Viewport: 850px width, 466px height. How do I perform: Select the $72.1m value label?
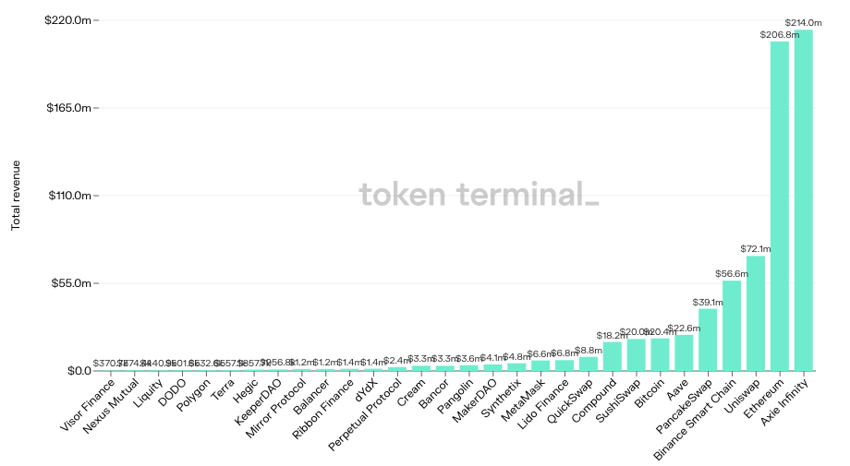[756, 249]
